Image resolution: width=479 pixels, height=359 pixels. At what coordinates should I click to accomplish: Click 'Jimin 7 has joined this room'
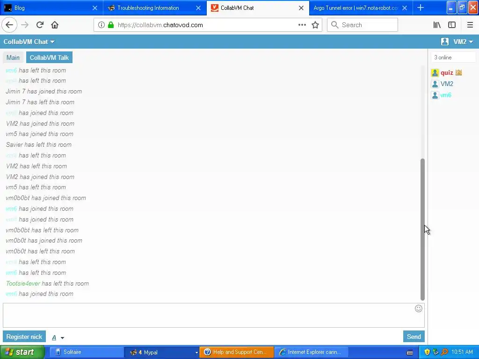click(44, 92)
